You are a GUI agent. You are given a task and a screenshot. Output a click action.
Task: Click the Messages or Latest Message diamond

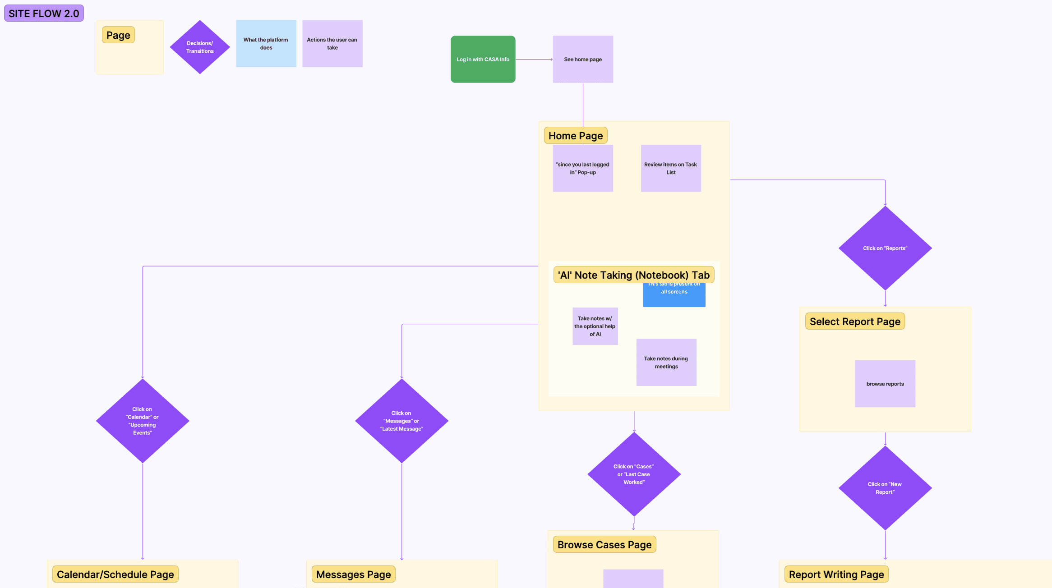click(401, 421)
